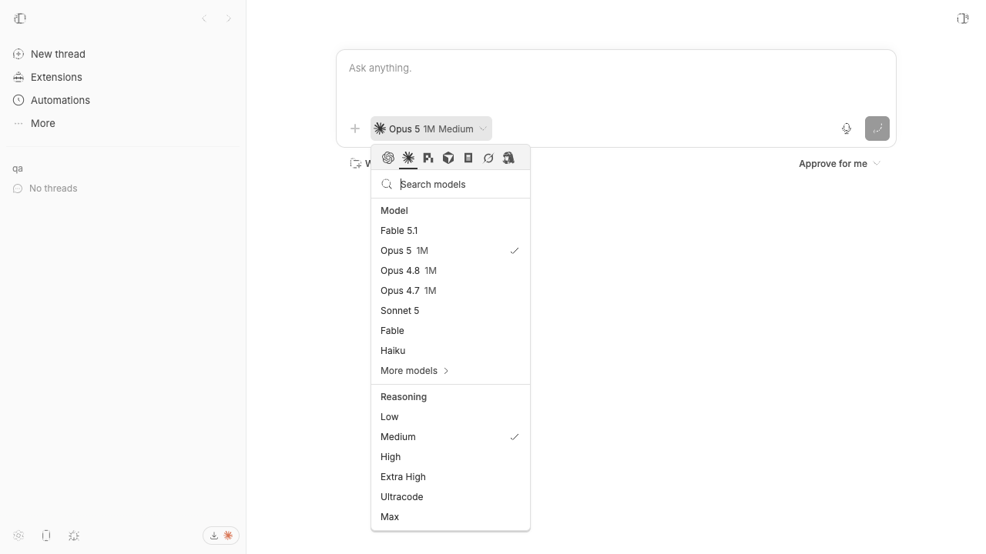
Task: Go forward with the right arrow
Action: (229, 18)
